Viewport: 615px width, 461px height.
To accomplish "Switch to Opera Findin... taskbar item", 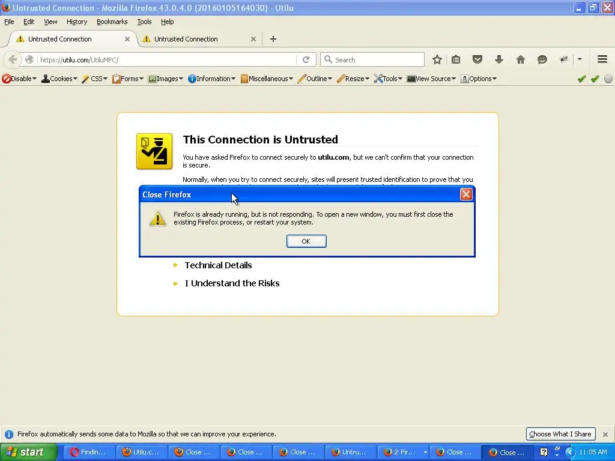I will 89,453.
